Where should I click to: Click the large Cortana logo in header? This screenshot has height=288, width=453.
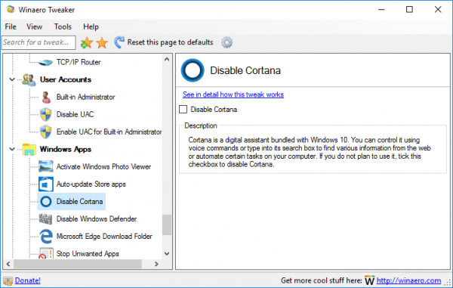click(193, 70)
